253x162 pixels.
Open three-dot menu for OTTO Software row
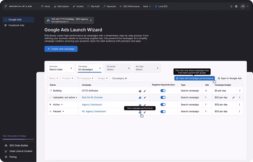click(x=240, y=91)
